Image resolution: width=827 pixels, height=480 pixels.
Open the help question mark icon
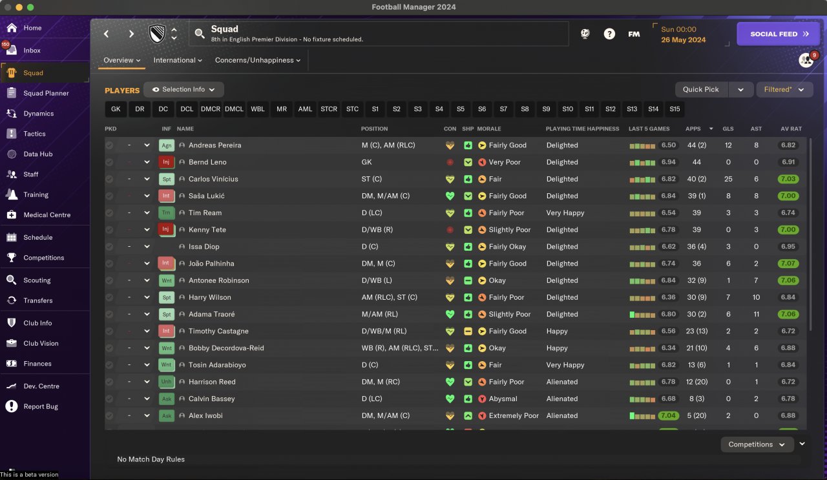(609, 34)
